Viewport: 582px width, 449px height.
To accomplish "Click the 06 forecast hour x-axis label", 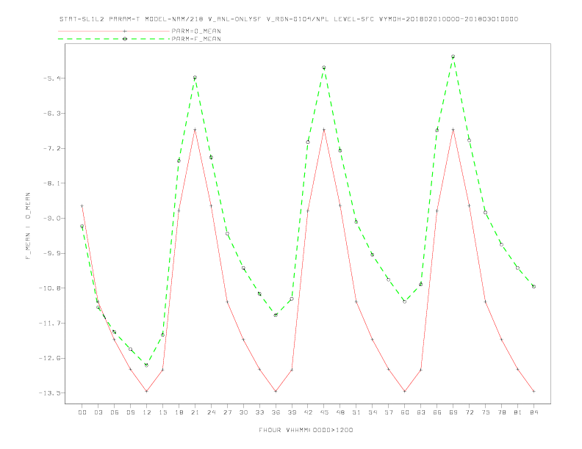I will coord(115,412).
